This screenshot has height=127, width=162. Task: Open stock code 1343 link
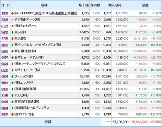(x=5, y=13)
